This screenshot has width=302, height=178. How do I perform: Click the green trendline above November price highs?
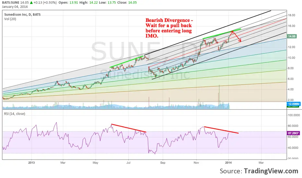[x=222, y=34]
